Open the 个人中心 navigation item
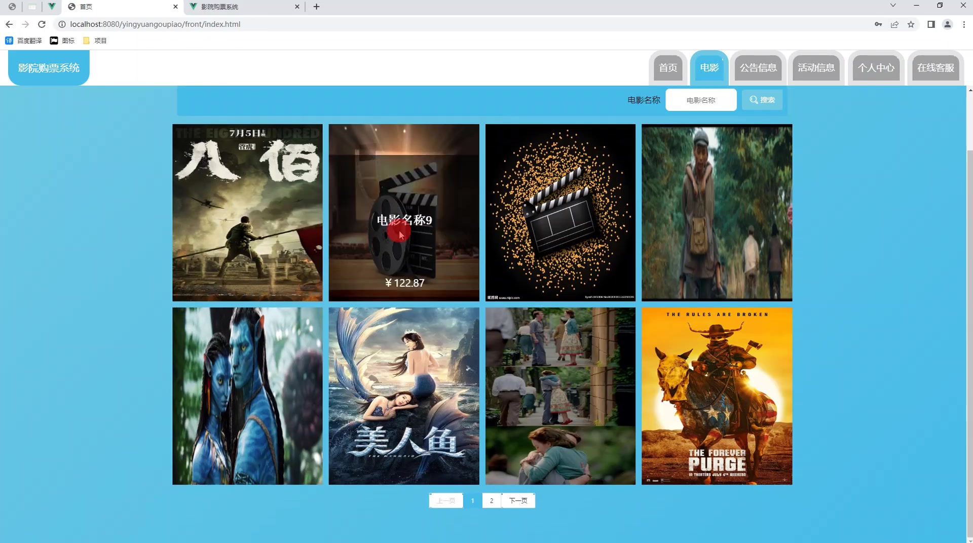The height and width of the screenshot is (543, 973). [x=876, y=68]
